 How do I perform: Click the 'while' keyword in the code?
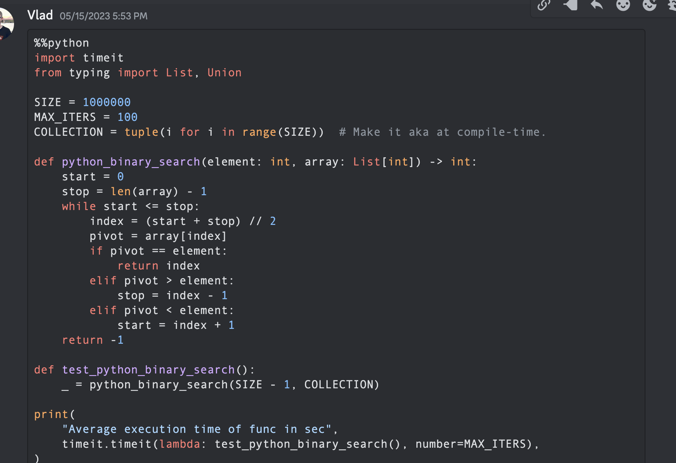point(79,206)
